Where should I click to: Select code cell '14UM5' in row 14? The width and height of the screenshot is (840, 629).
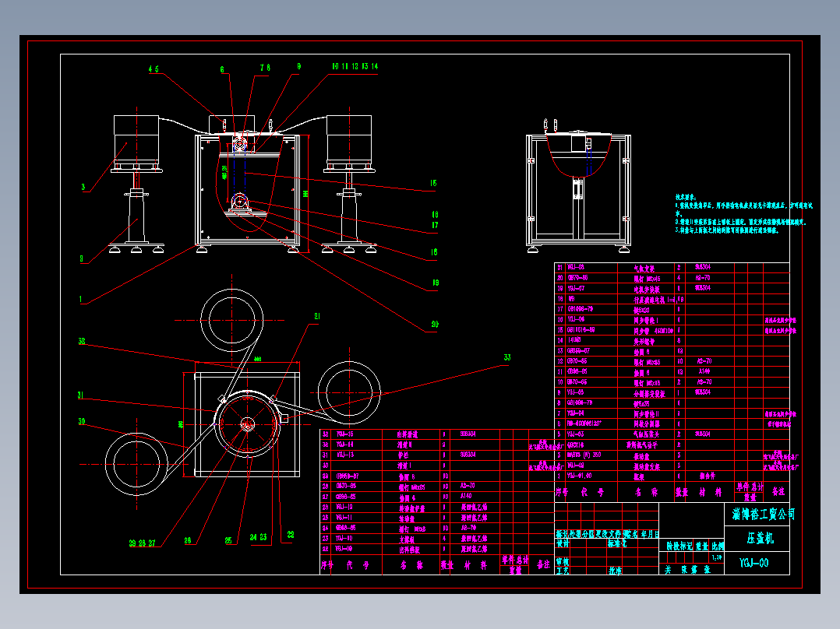click(574, 340)
